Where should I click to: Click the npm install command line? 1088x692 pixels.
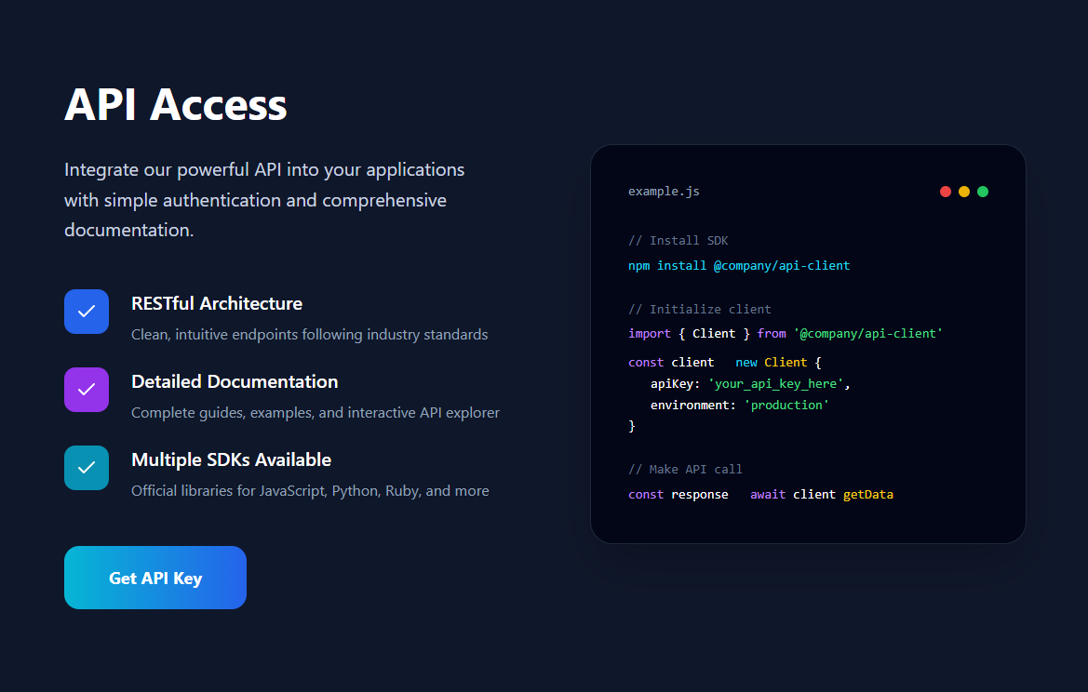tap(738, 265)
